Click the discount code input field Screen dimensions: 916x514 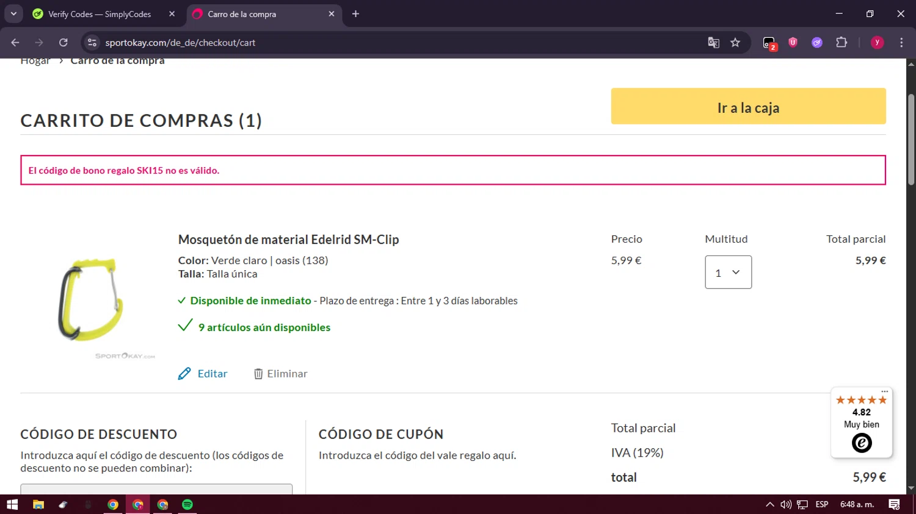156,490
